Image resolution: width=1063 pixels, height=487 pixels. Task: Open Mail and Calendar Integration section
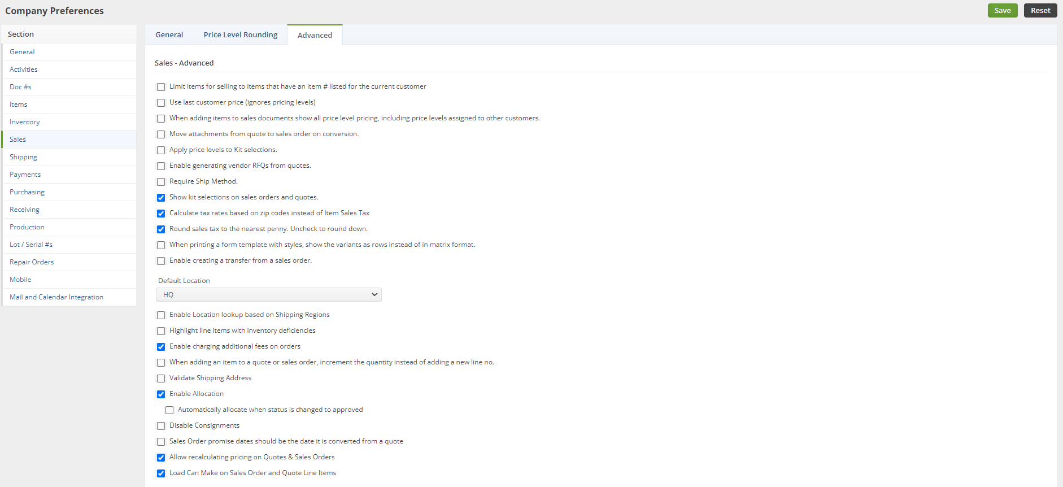(x=69, y=297)
